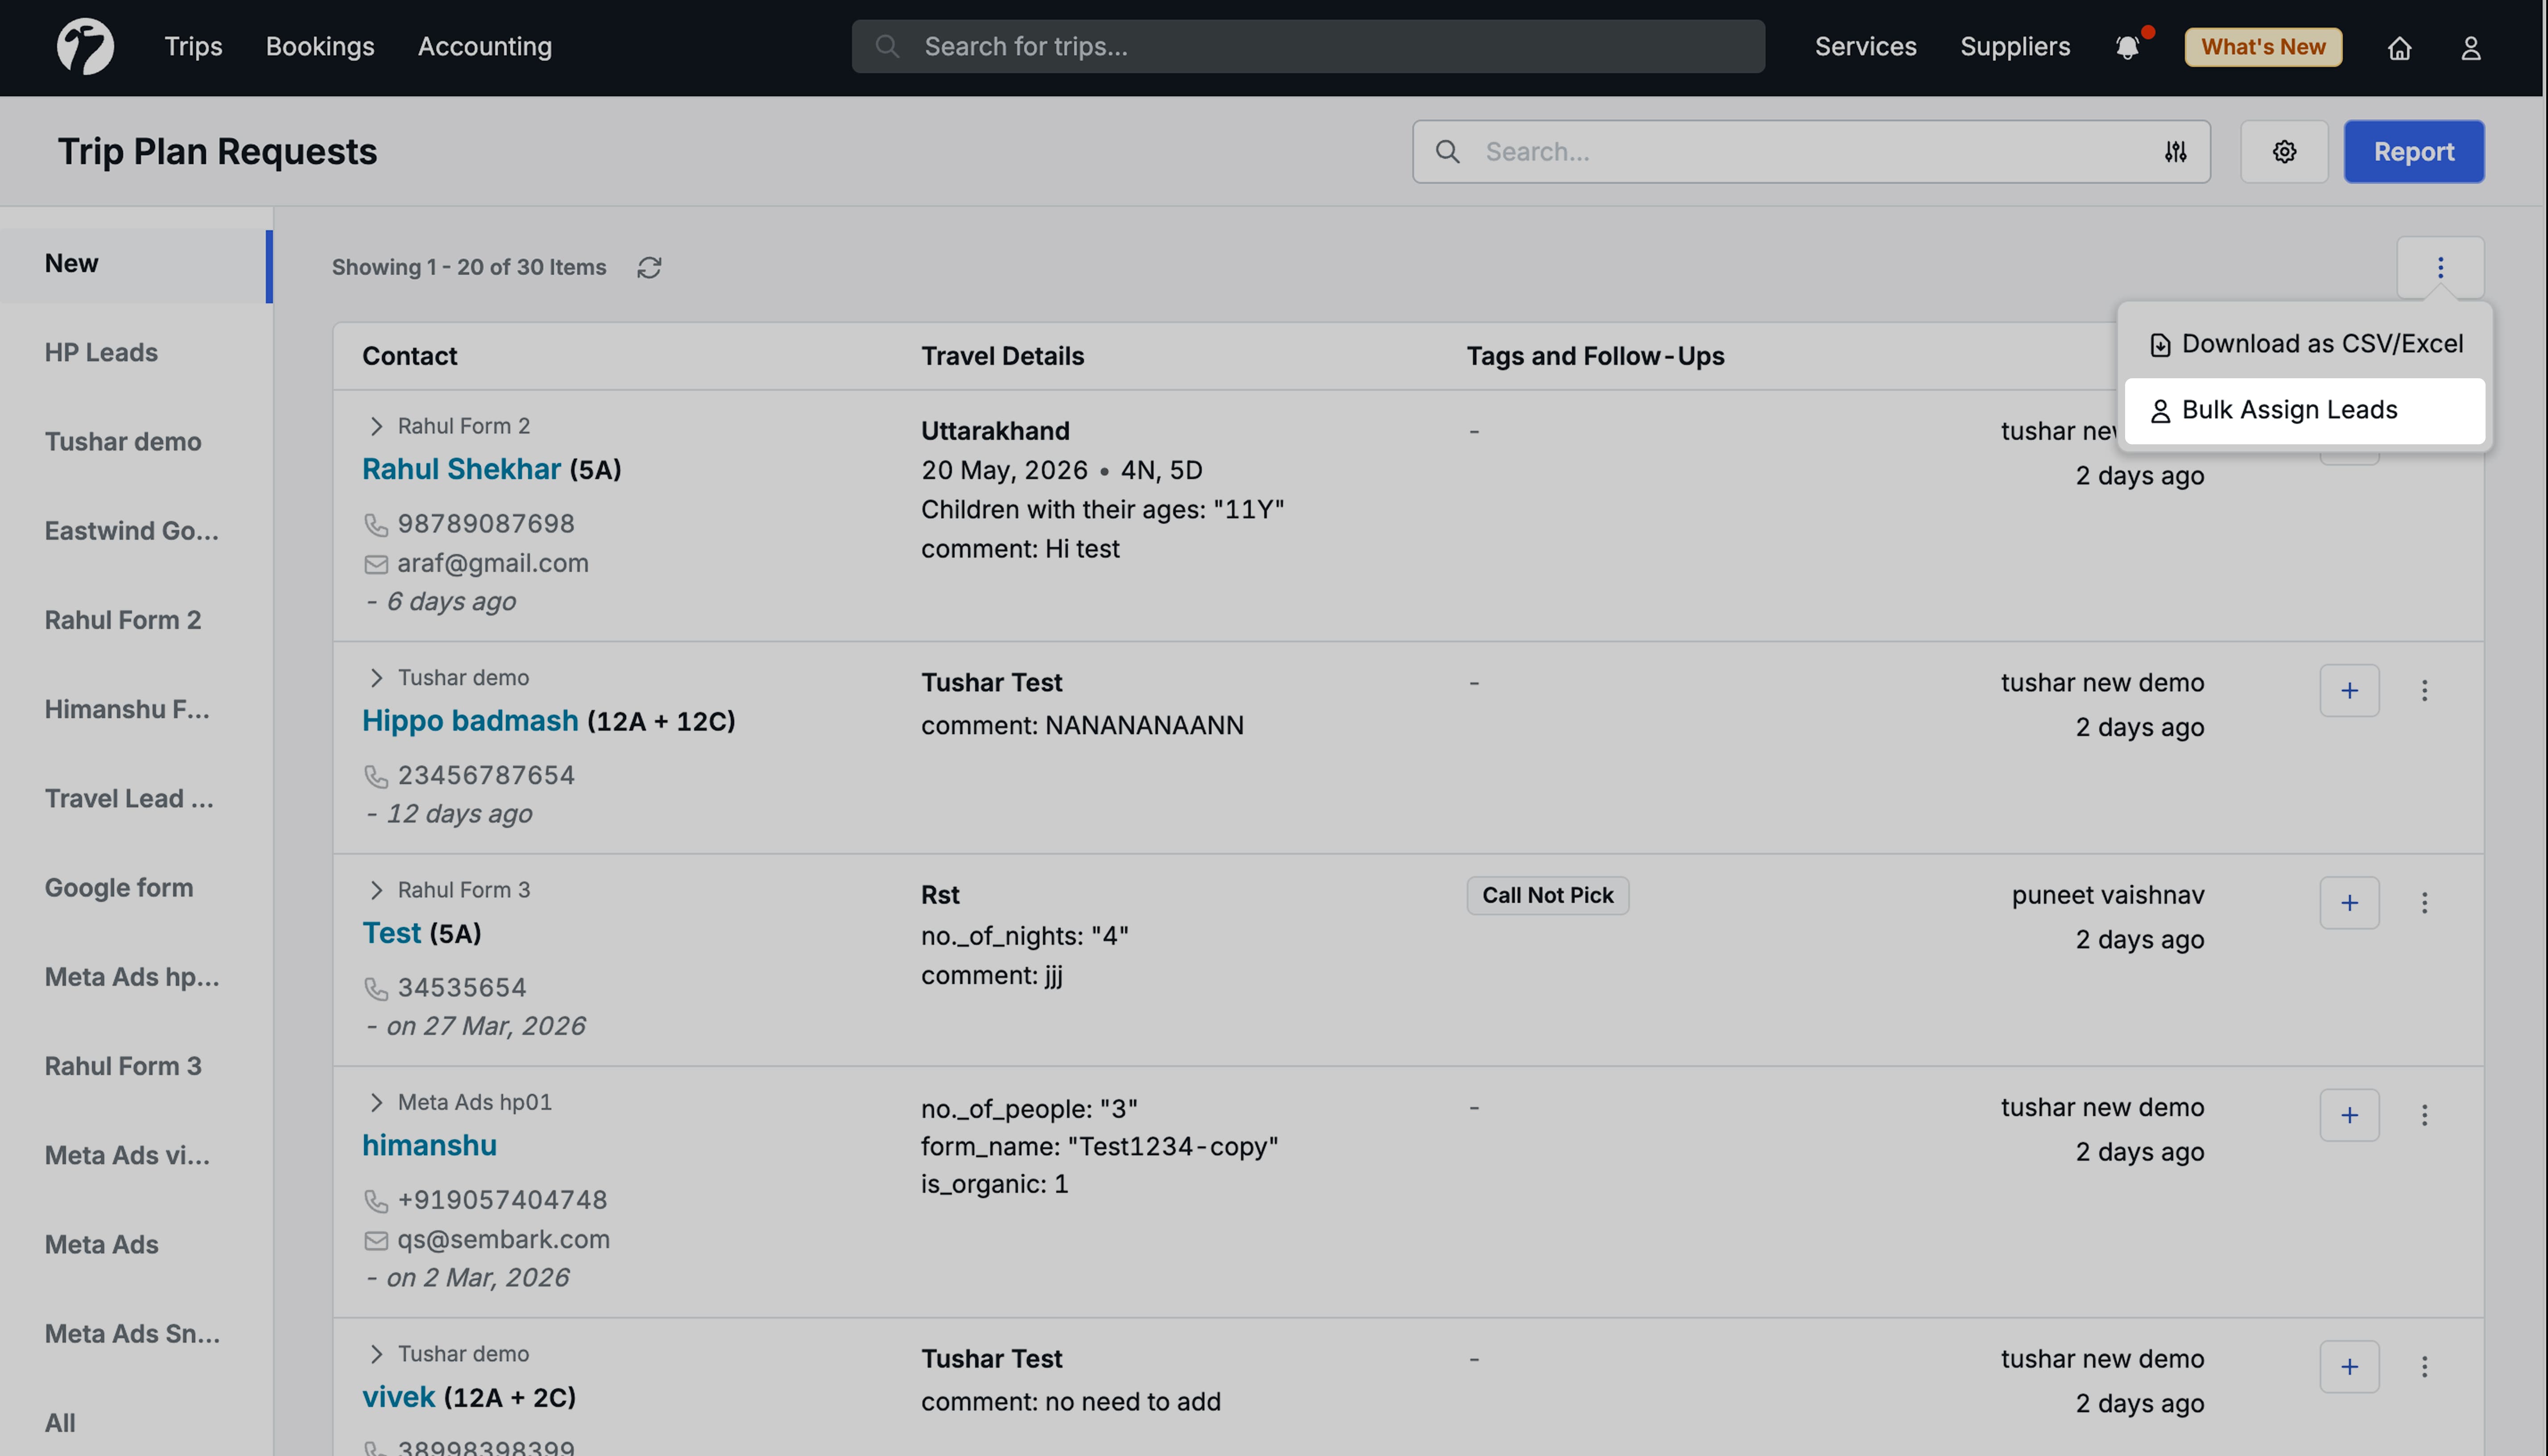Click plus button for Test (5A) row
The height and width of the screenshot is (1456, 2548).
tap(2349, 902)
